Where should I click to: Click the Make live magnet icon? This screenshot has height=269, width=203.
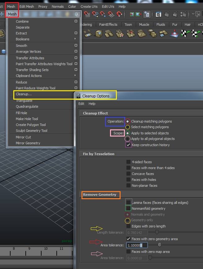119,14
